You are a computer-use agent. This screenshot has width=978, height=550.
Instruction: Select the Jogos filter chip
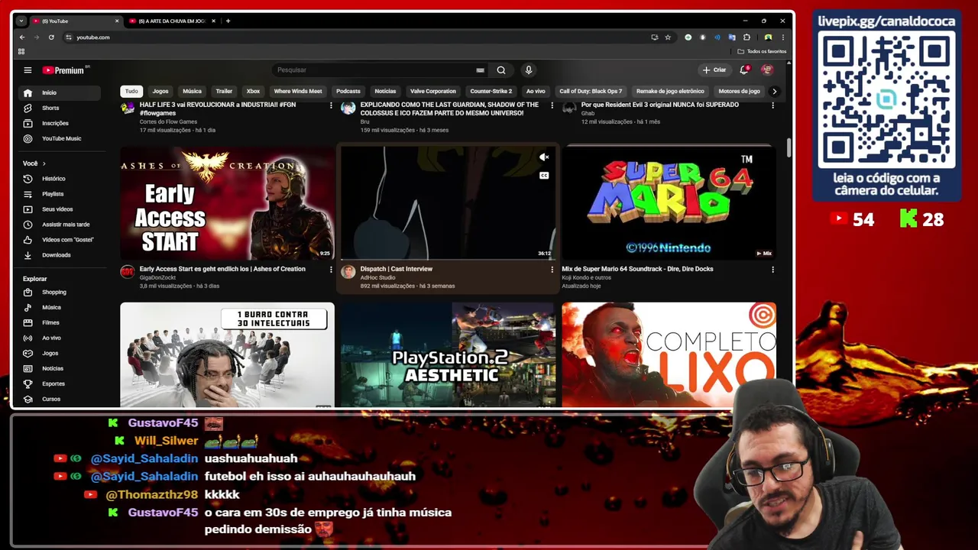click(x=160, y=92)
